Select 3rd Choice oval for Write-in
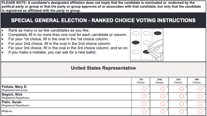The image size is (207, 116). [x=181, y=111]
